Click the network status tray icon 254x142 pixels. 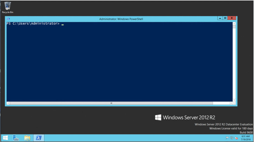pos(232,138)
